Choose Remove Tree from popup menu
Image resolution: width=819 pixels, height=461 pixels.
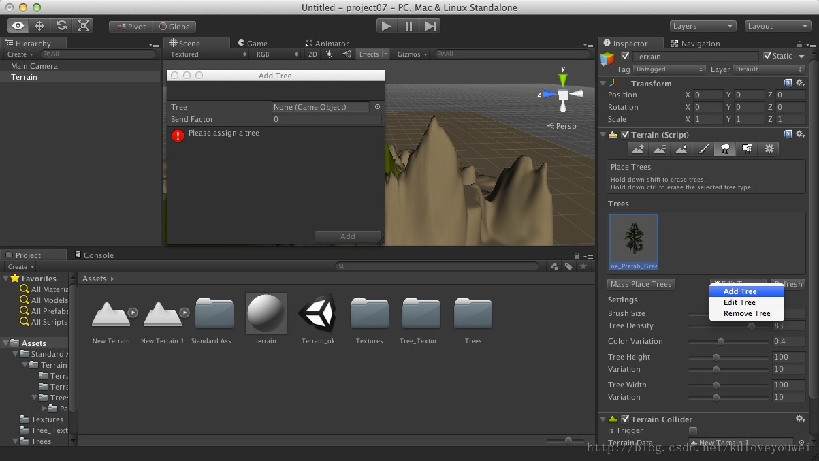point(747,313)
